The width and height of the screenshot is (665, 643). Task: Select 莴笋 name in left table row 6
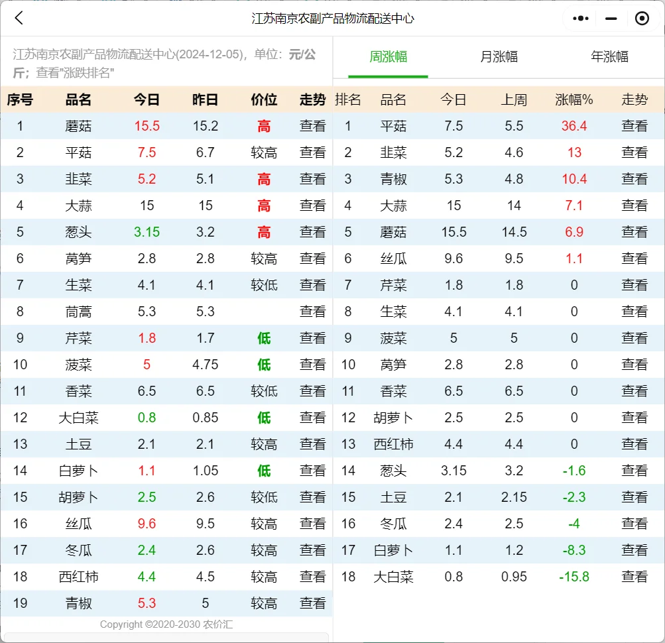tap(78, 259)
